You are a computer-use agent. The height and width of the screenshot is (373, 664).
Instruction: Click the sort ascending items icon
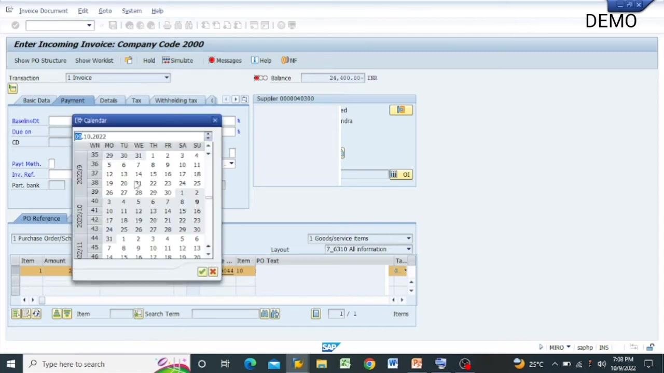(x=57, y=314)
